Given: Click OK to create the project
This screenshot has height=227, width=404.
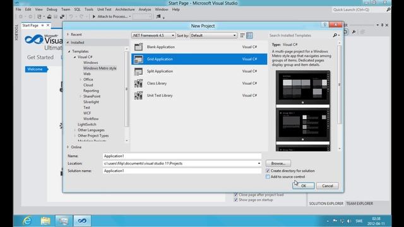Looking at the screenshot, I should pyautogui.click(x=304, y=186).
